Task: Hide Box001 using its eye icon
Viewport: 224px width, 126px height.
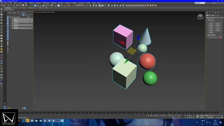Action: pos(11,19)
